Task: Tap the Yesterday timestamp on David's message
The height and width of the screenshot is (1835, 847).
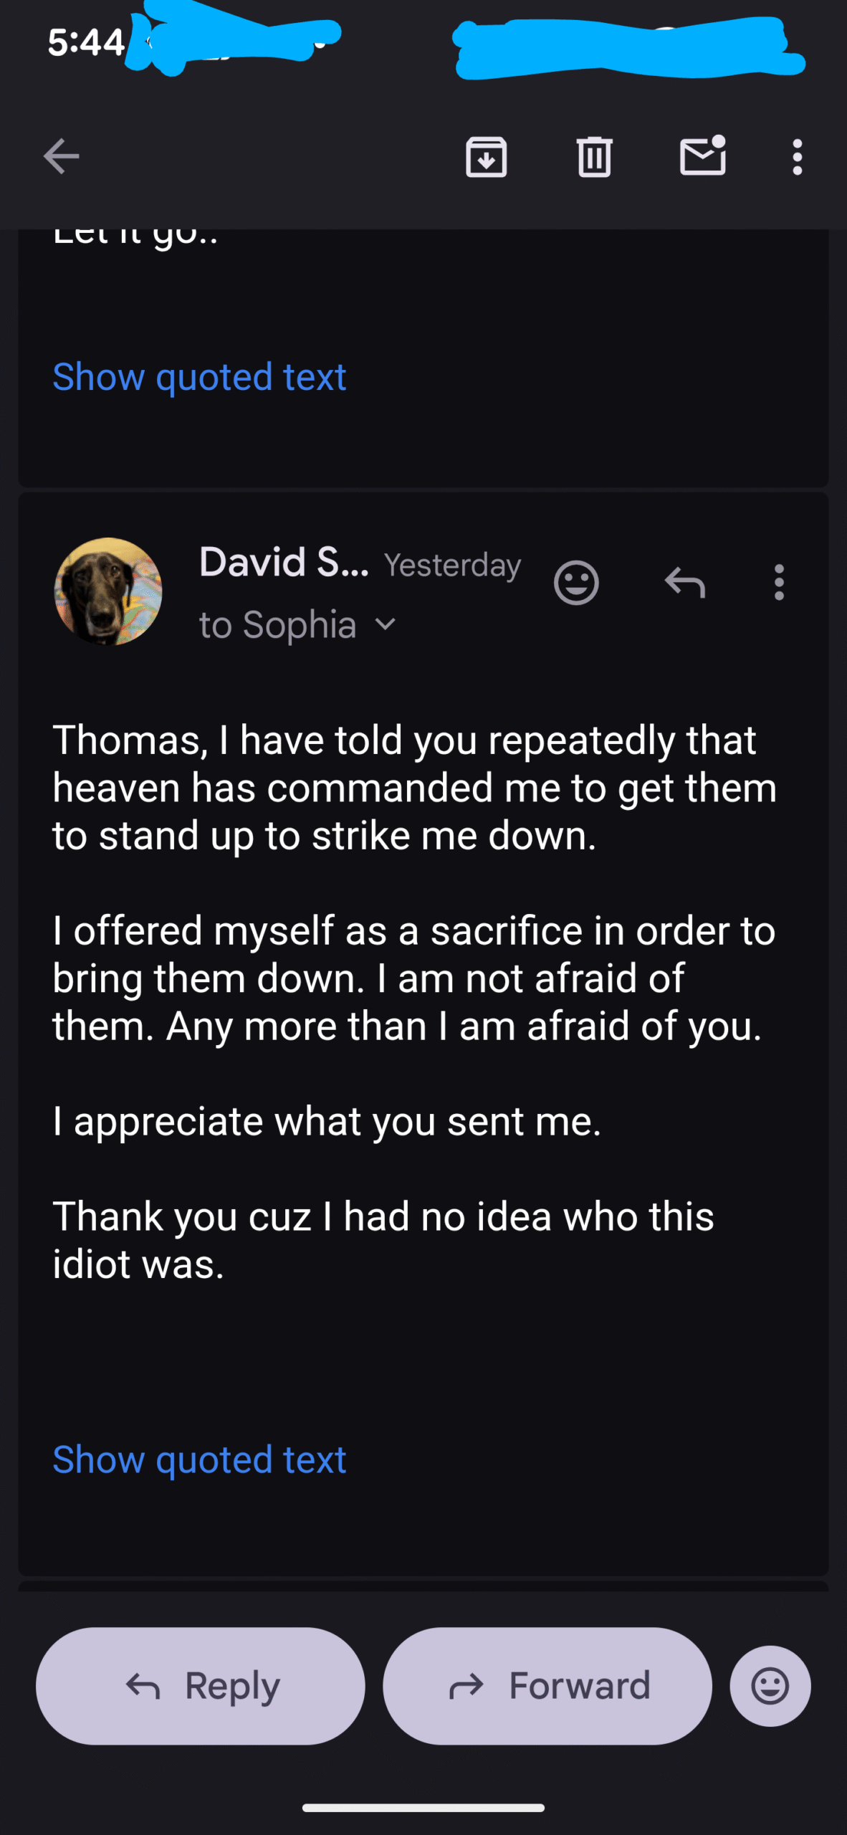Action: pyautogui.click(x=452, y=565)
